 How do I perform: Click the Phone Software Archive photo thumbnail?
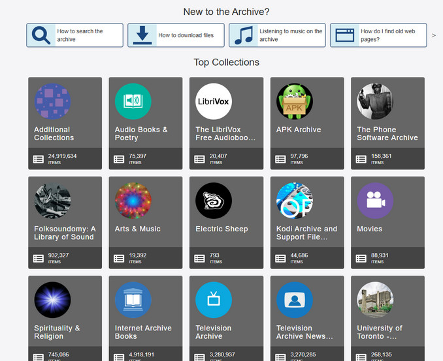(375, 102)
